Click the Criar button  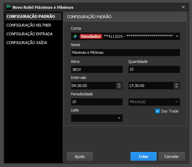pos(143,157)
